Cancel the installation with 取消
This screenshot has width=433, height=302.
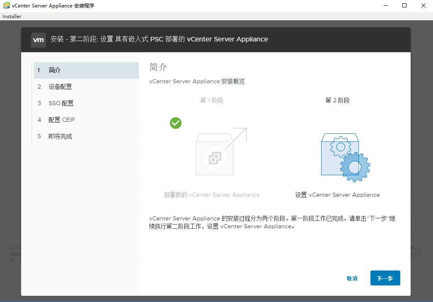352,278
